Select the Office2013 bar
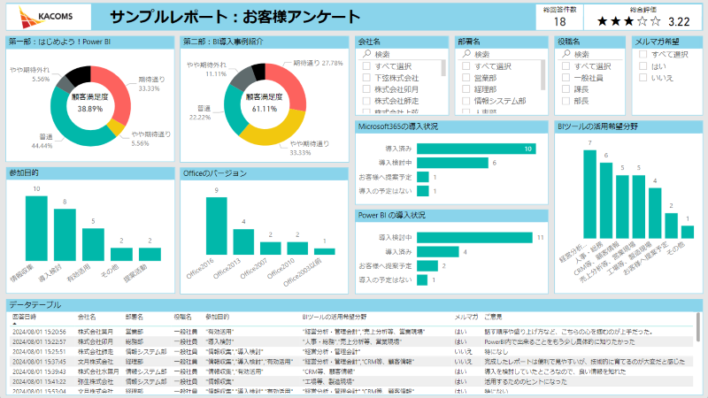The height and width of the screenshot is (398, 708). 243,241
